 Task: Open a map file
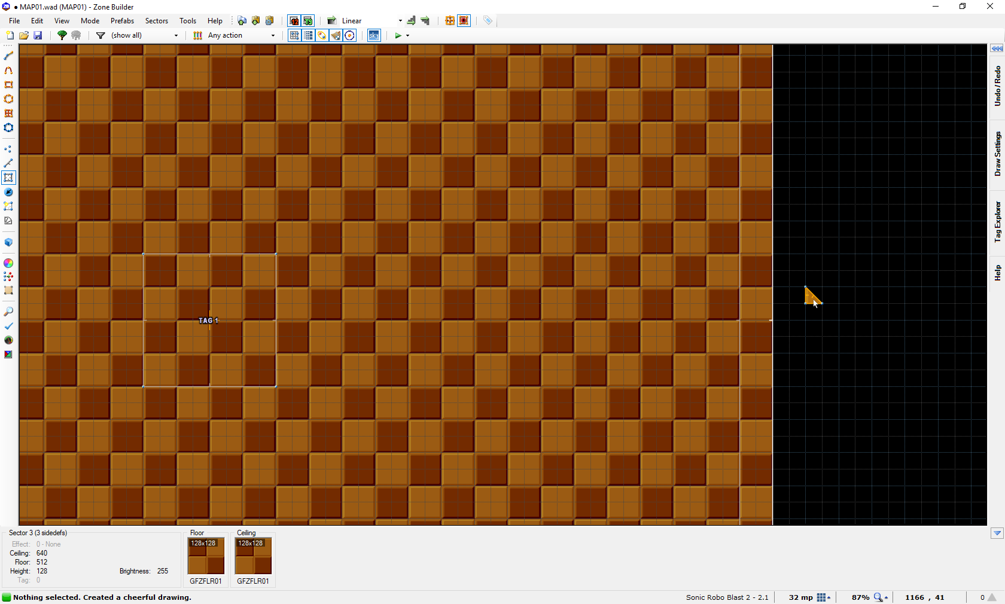(x=24, y=35)
